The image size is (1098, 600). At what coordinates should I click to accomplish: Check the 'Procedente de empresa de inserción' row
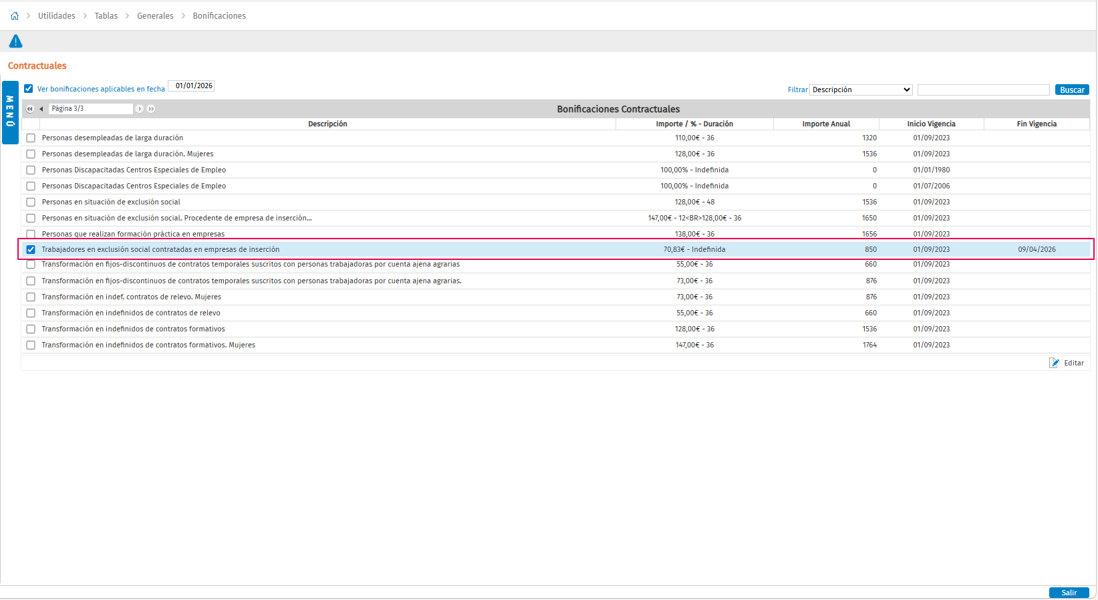[31, 218]
